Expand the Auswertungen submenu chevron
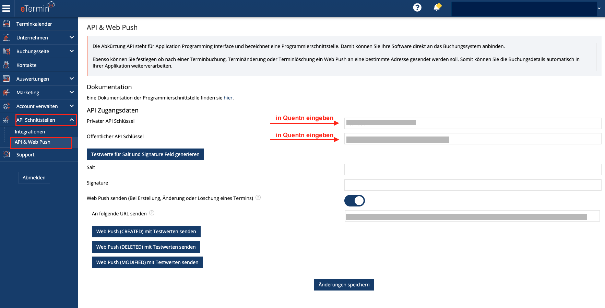The image size is (605, 308). click(x=72, y=79)
